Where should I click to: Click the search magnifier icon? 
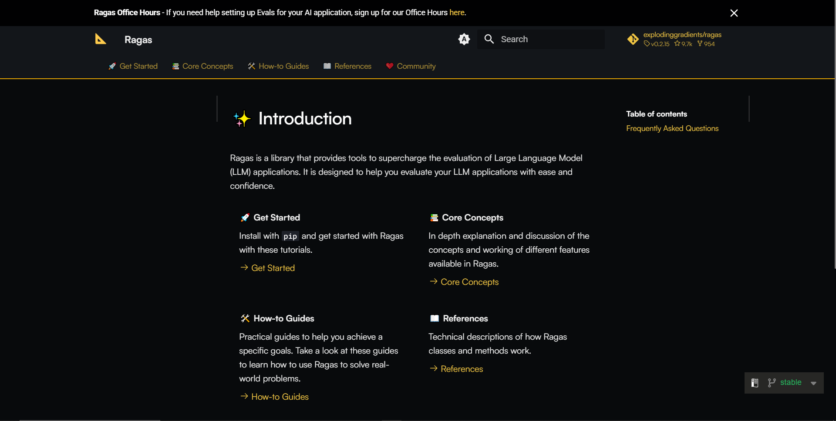pos(489,39)
